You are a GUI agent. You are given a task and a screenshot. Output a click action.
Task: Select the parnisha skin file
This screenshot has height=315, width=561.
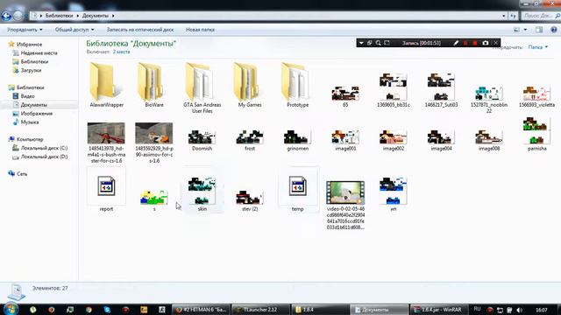(536, 134)
